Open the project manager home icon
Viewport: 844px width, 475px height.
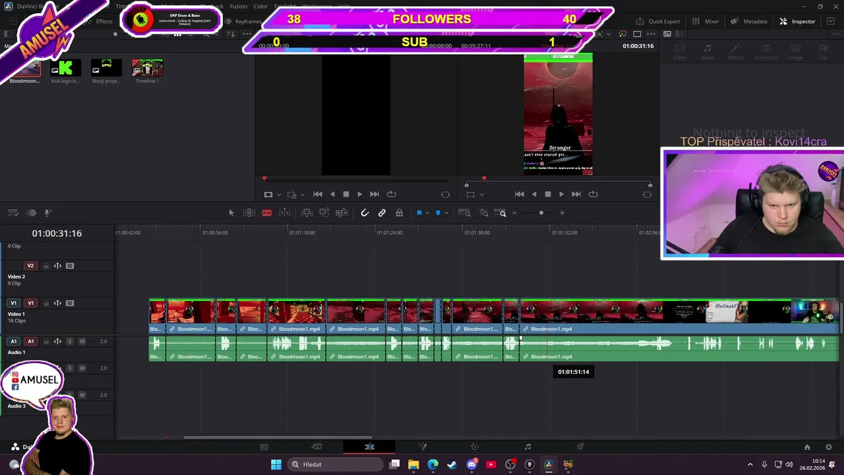tap(807, 447)
